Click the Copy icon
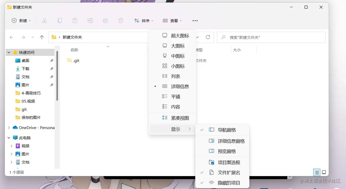This screenshot has height=189, width=346. pos(60,21)
